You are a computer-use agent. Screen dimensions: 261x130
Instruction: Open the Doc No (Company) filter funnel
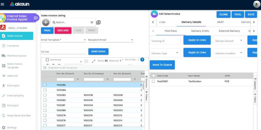pyautogui.click(x=108, y=79)
